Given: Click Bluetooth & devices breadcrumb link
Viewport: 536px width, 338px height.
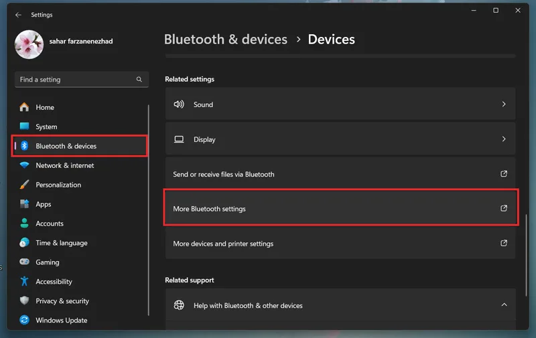Looking at the screenshot, I should [226, 39].
